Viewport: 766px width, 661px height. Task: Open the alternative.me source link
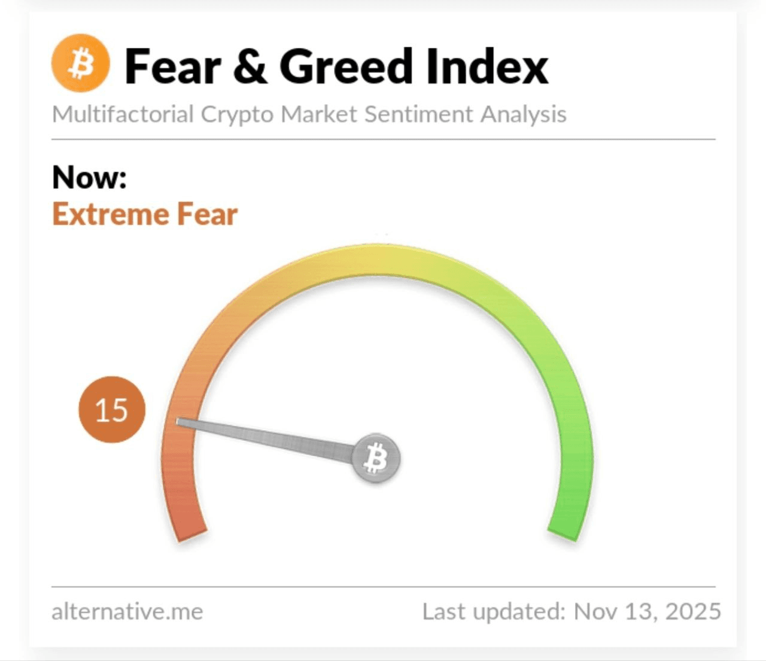coord(127,611)
